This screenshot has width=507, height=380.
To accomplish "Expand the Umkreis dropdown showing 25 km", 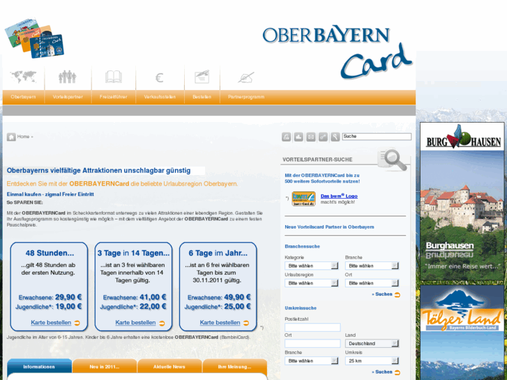I will [372, 360].
